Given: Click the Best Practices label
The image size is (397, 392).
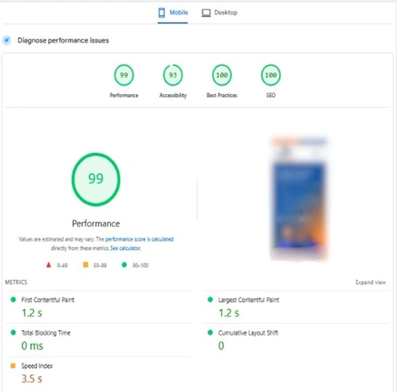Looking at the screenshot, I should [x=222, y=95].
